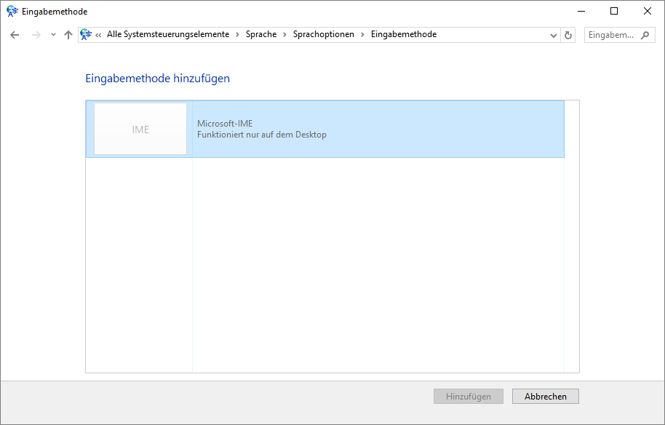Click the double chevron at breadcrumb start
The image size is (665, 425).
[x=98, y=35]
